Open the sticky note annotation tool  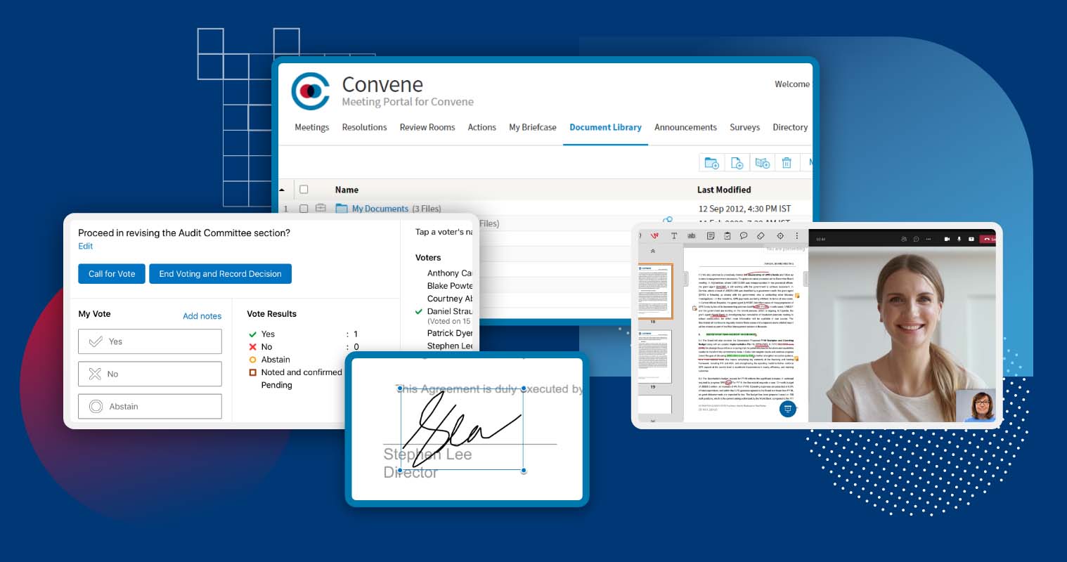click(x=710, y=235)
